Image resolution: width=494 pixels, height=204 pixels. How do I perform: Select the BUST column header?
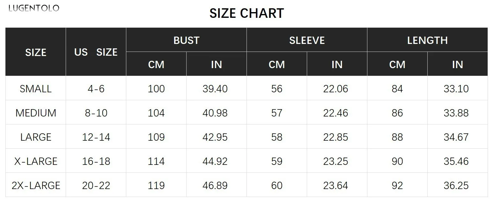click(186, 40)
